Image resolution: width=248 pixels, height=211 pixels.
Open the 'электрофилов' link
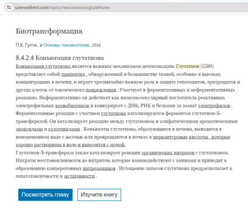[x=214, y=106]
